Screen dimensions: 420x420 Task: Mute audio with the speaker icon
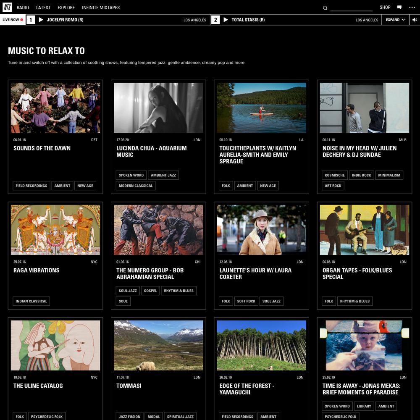pos(415,20)
